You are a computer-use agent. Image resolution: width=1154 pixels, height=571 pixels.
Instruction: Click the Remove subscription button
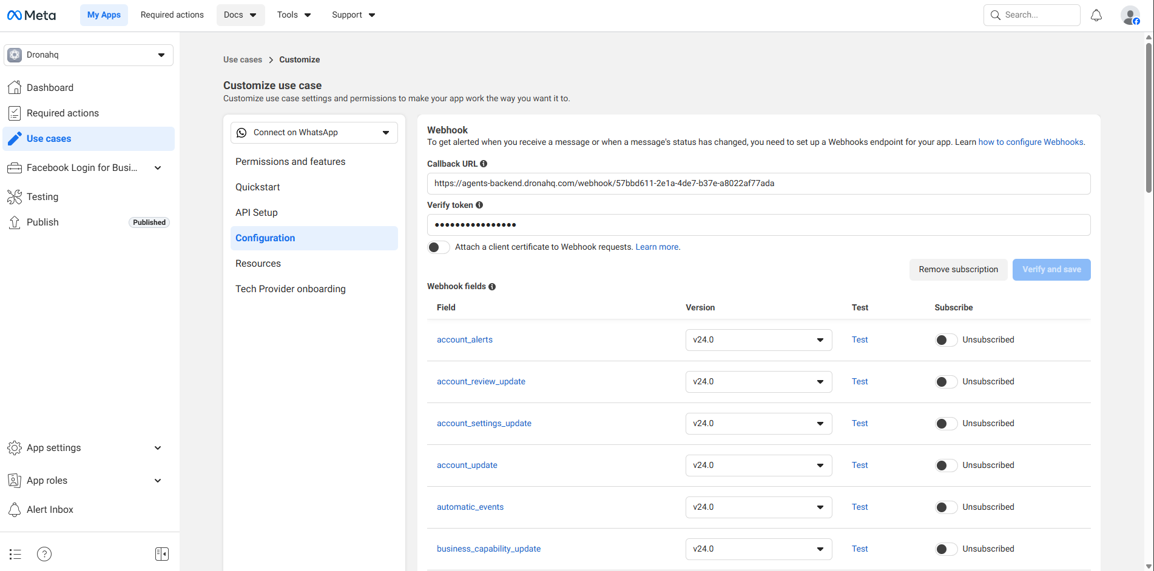[x=958, y=270]
